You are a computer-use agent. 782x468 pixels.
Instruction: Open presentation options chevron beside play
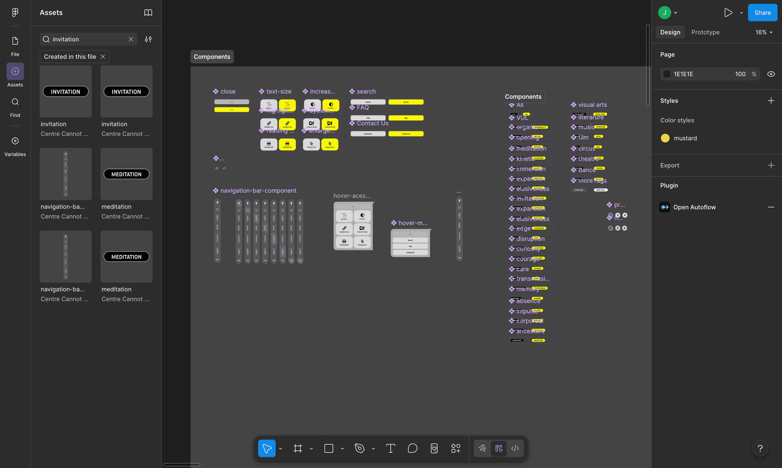742,13
